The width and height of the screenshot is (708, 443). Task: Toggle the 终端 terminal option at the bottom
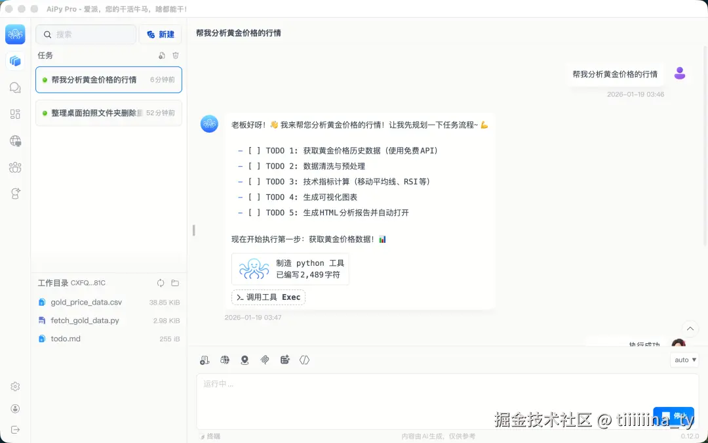(x=210, y=436)
